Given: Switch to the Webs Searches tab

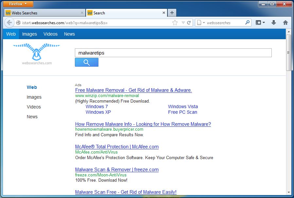Looking at the screenshot, I should [44, 13].
